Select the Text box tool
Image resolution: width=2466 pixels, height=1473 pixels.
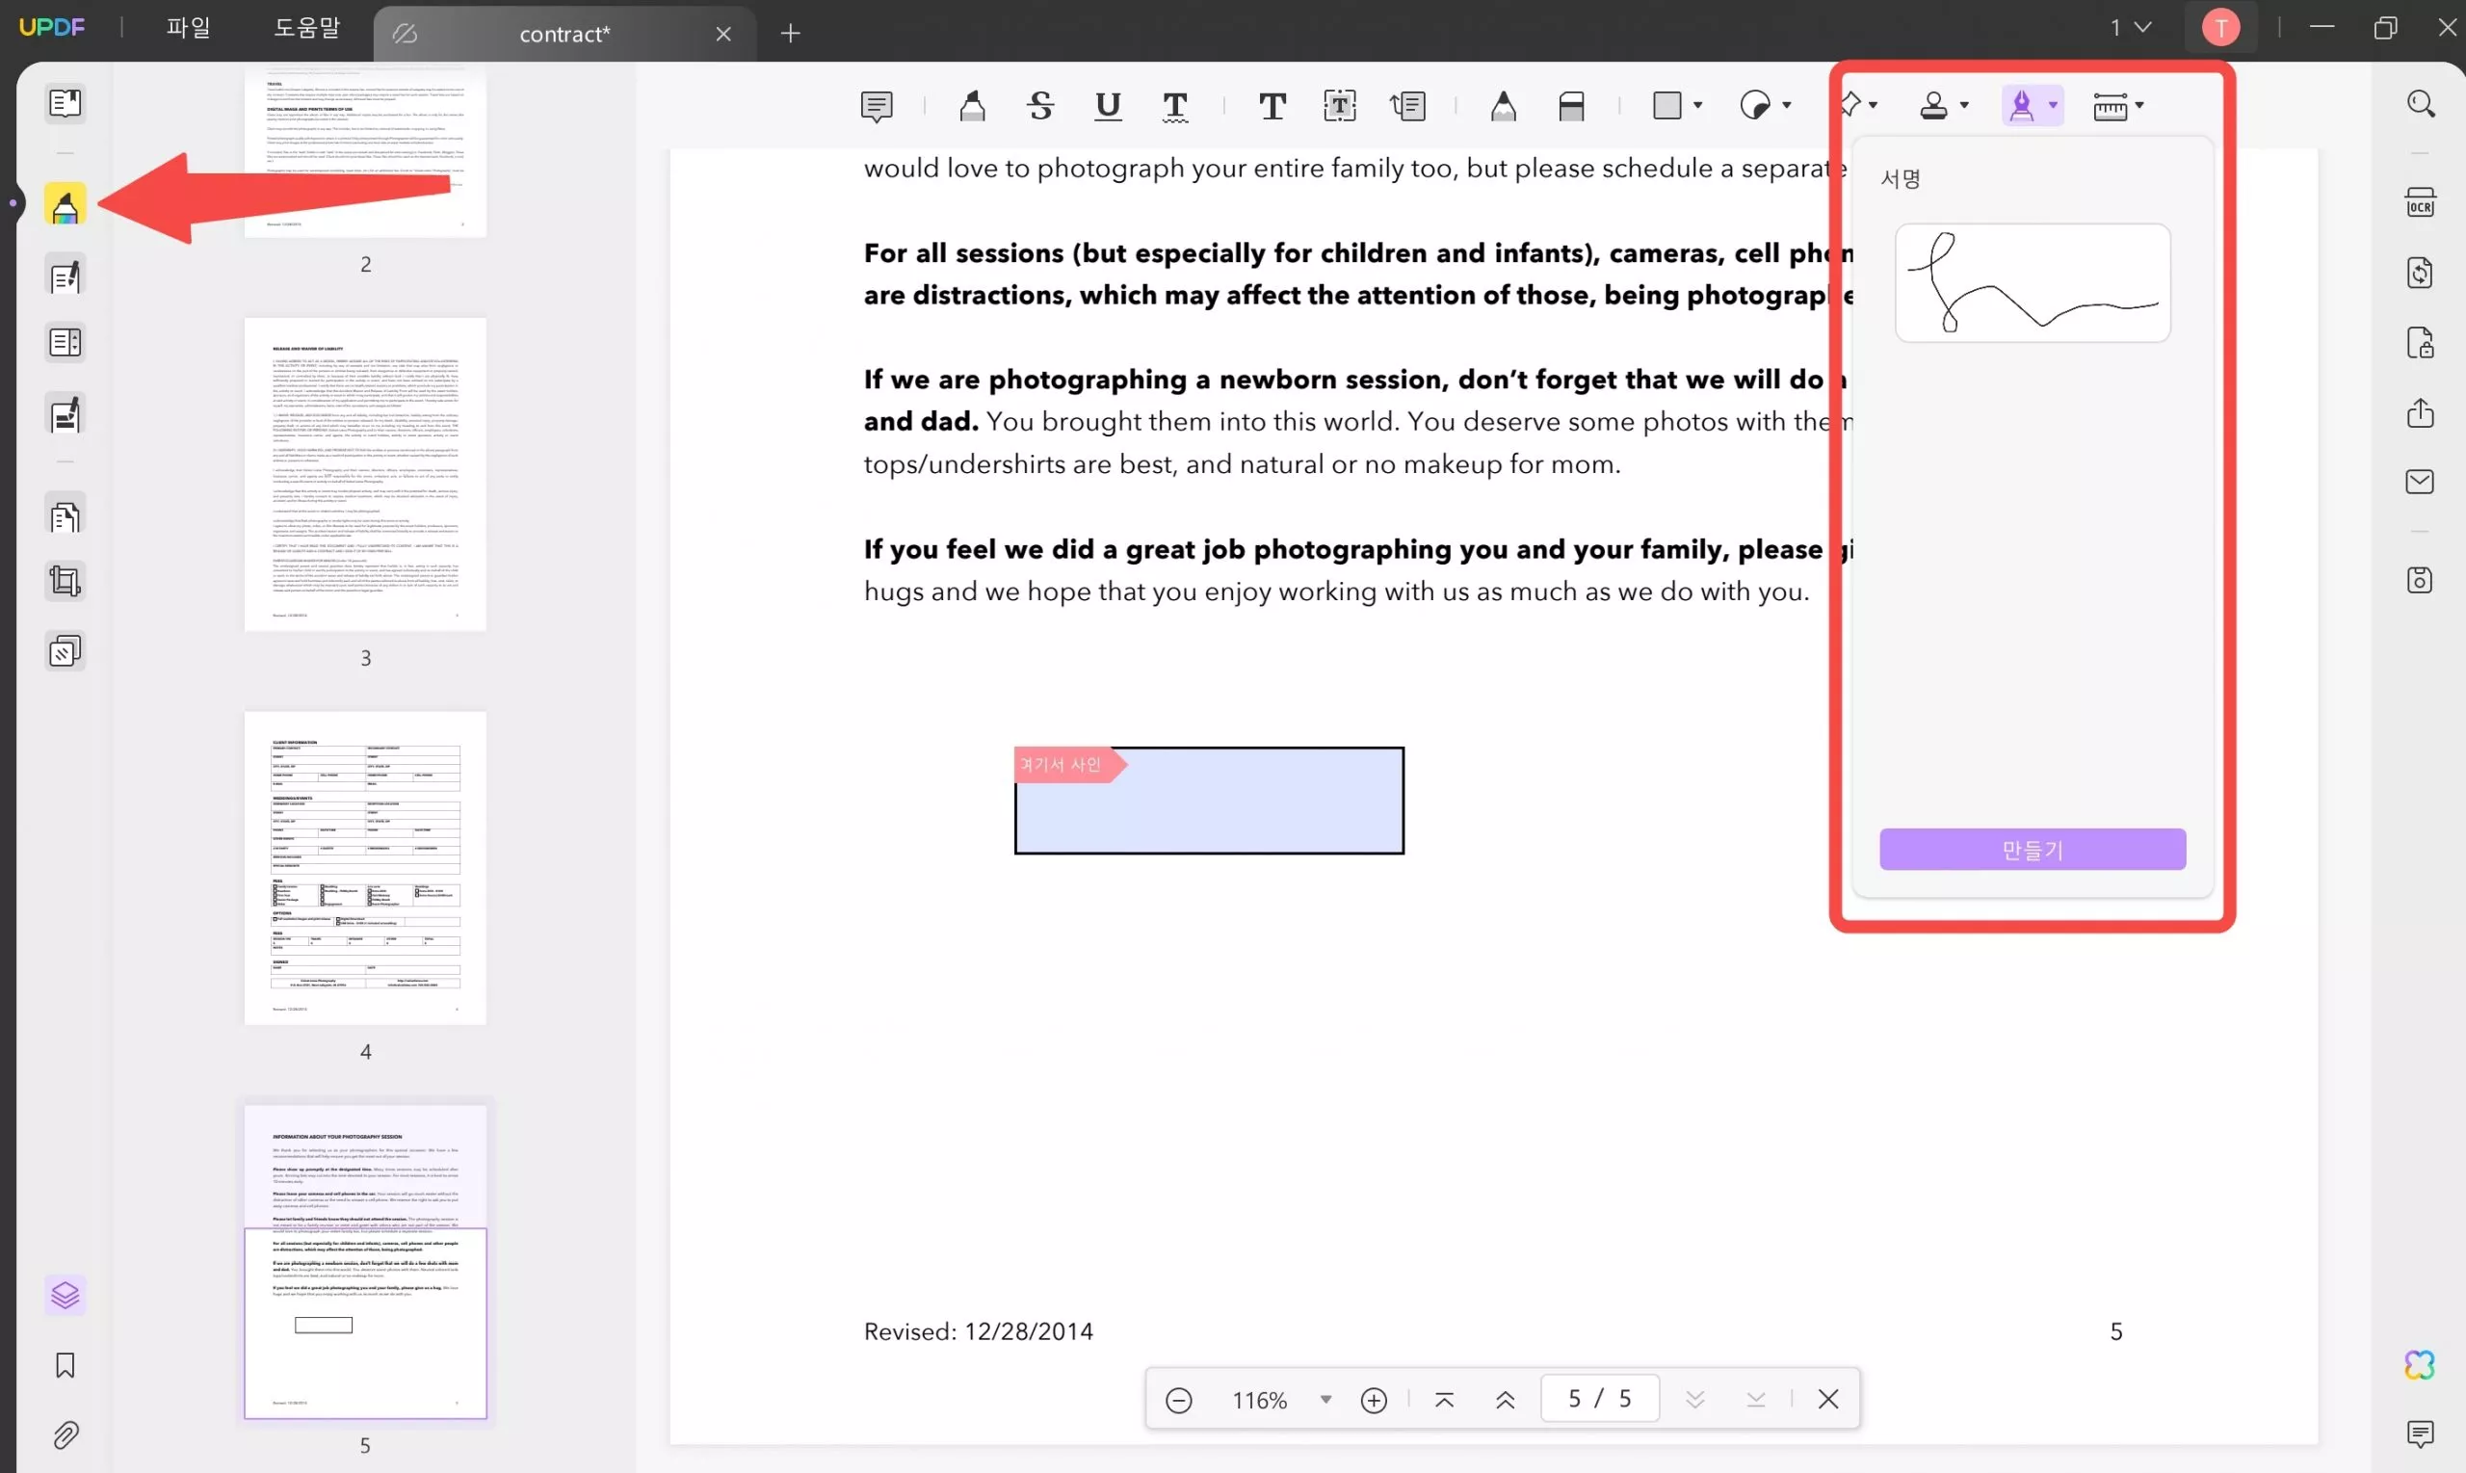1340,106
